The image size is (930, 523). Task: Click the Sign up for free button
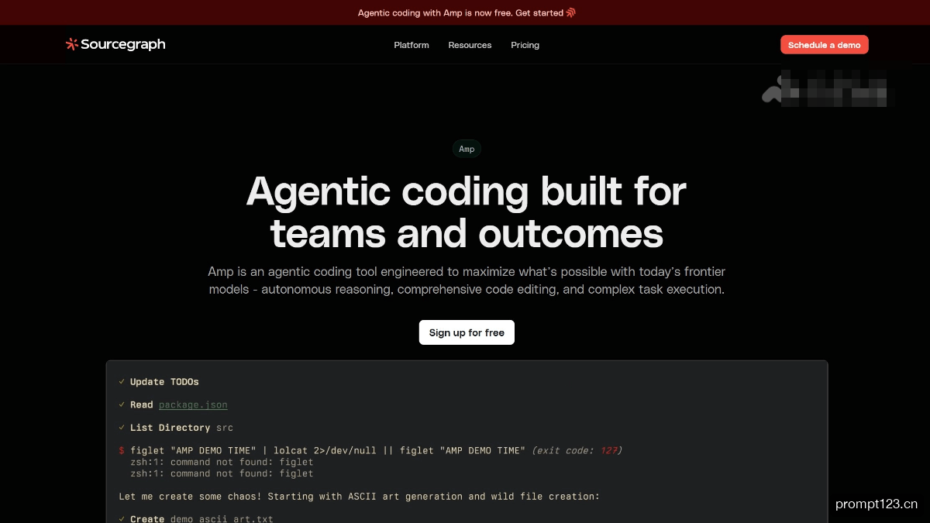coord(467,332)
